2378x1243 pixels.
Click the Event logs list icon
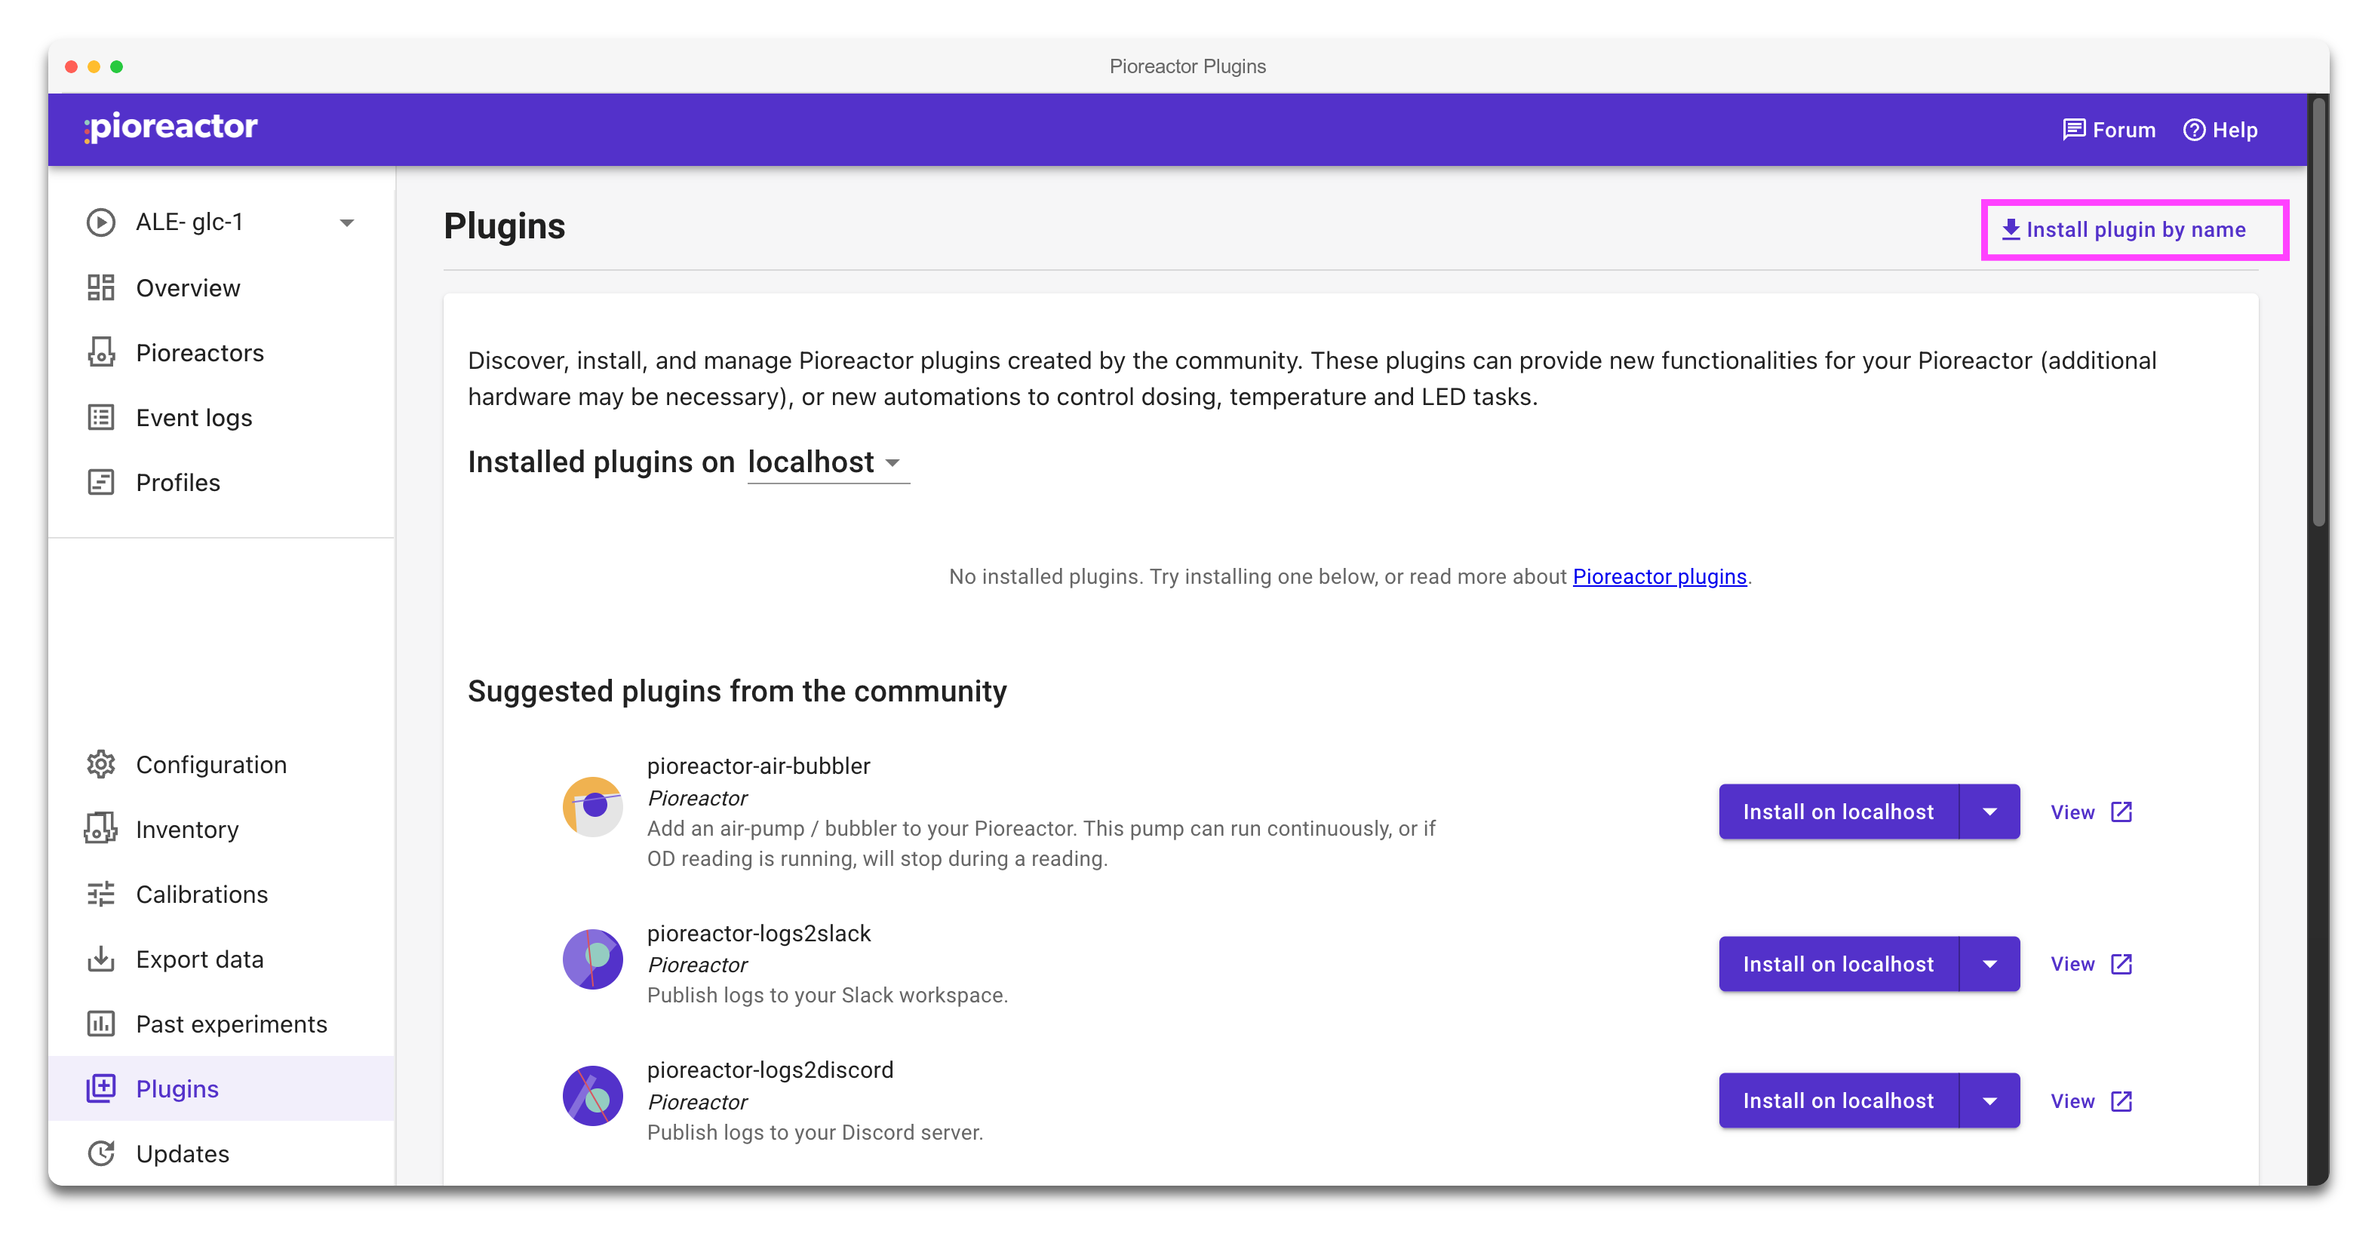(x=100, y=417)
